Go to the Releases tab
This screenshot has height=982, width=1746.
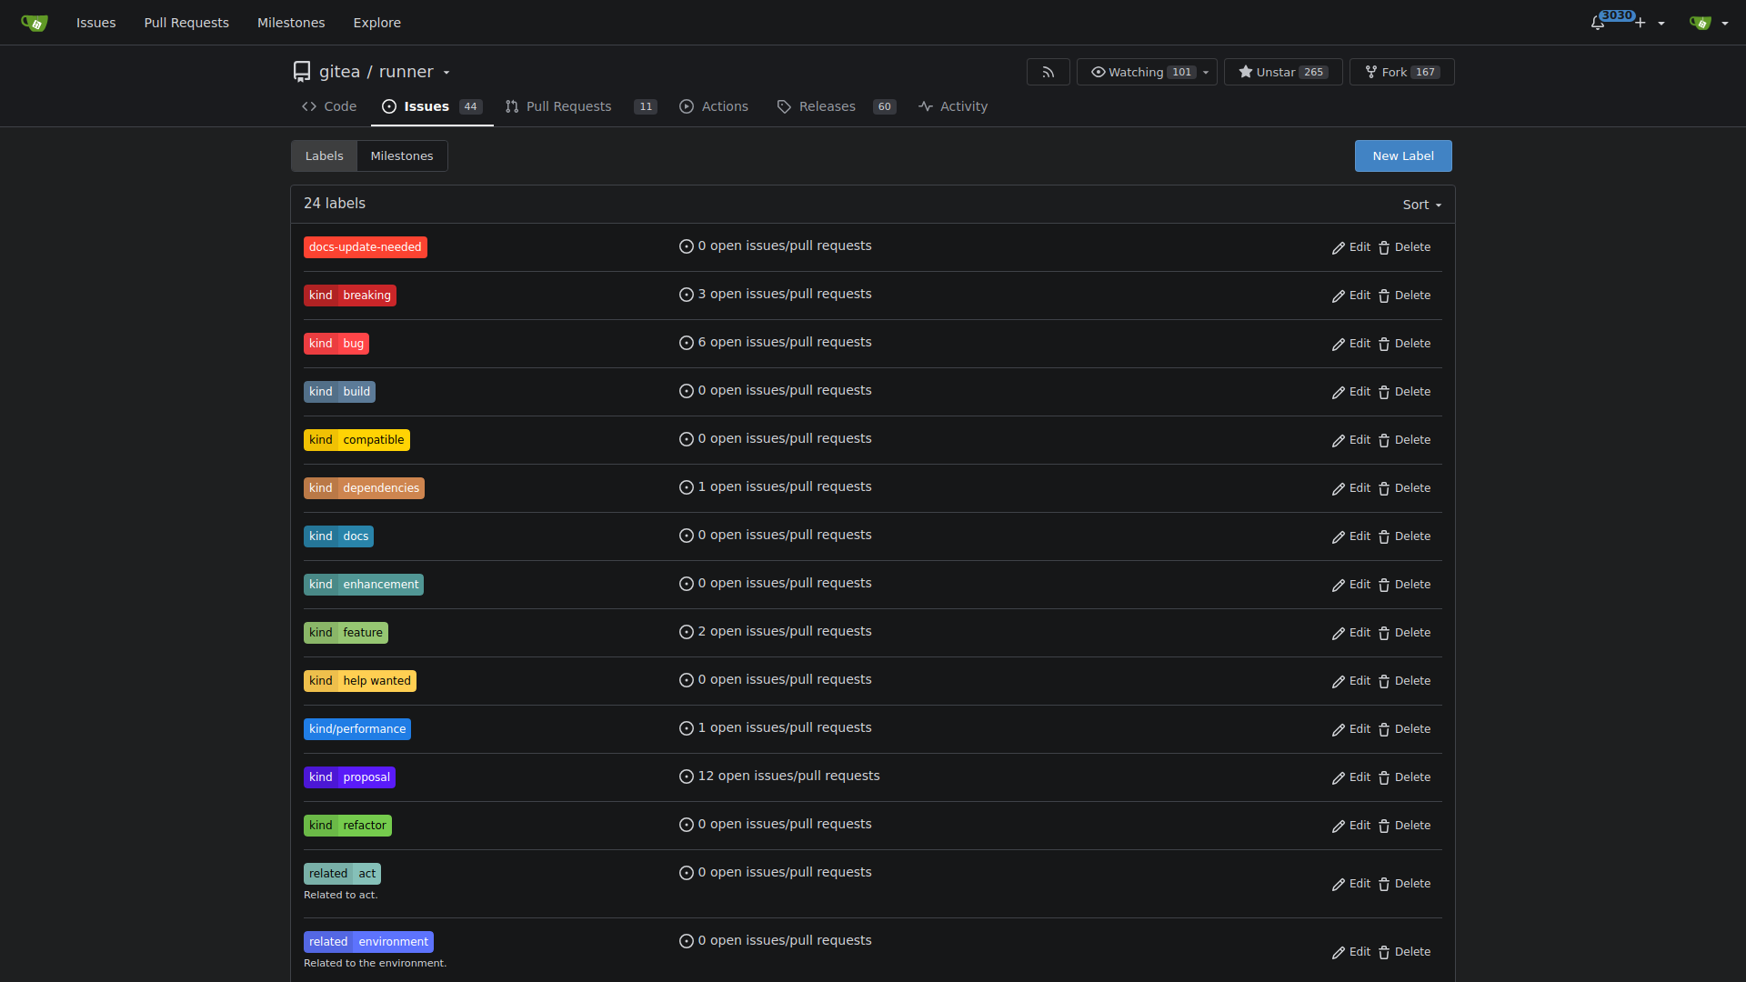pos(836,106)
